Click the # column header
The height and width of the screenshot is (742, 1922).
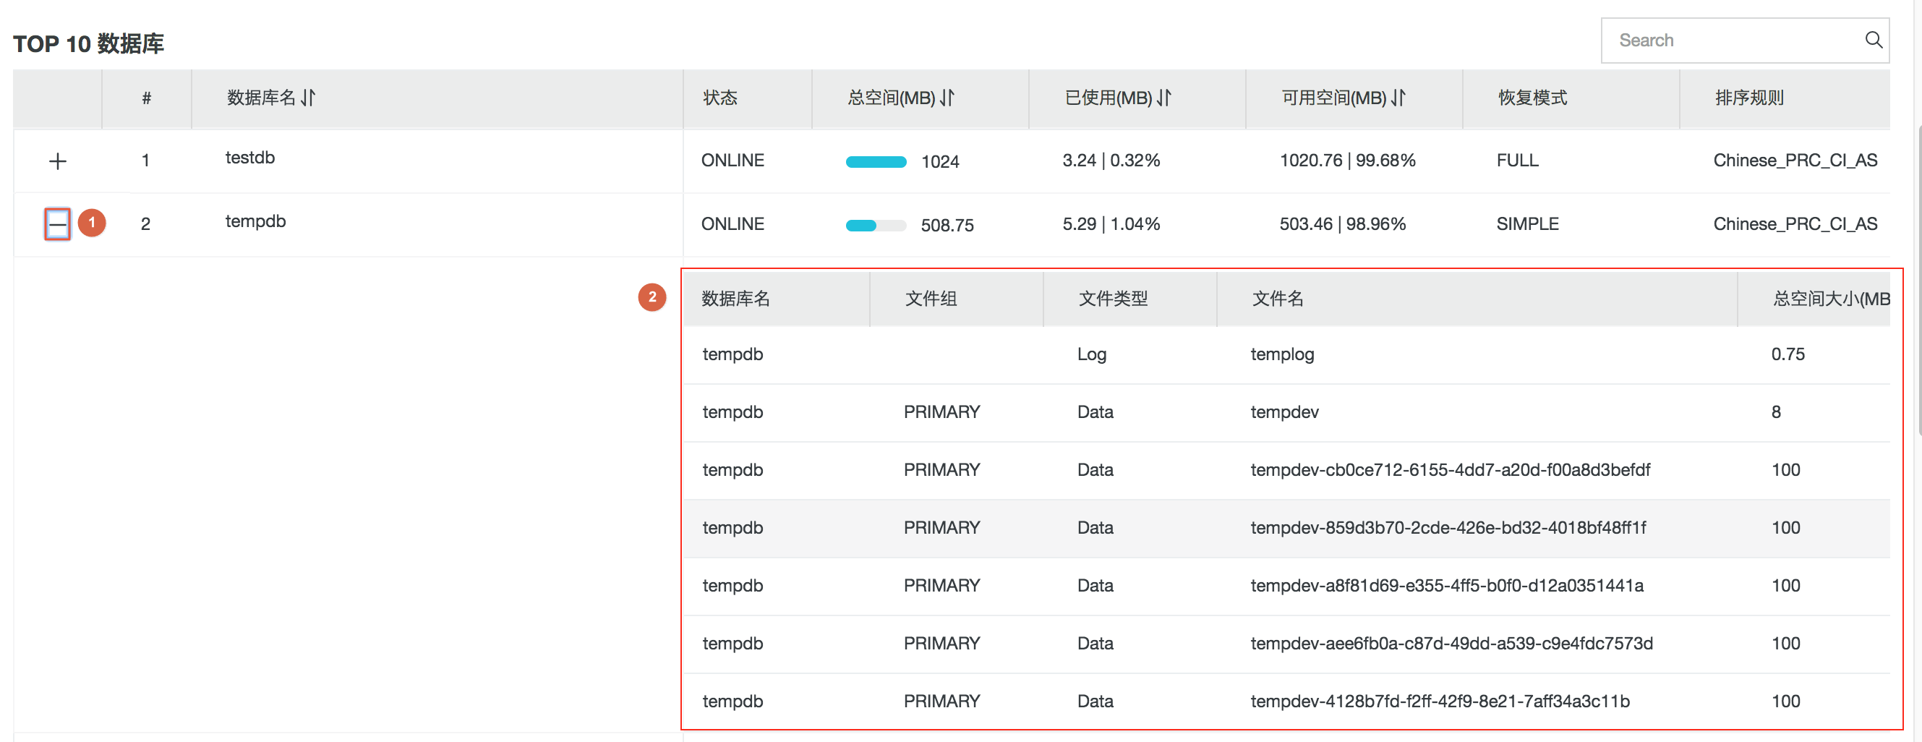tap(146, 98)
